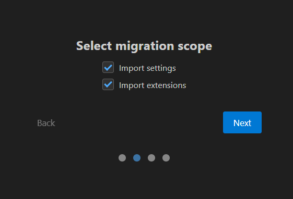
Task: Click the Select migration scope heading
Action: pyautogui.click(x=144, y=46)
